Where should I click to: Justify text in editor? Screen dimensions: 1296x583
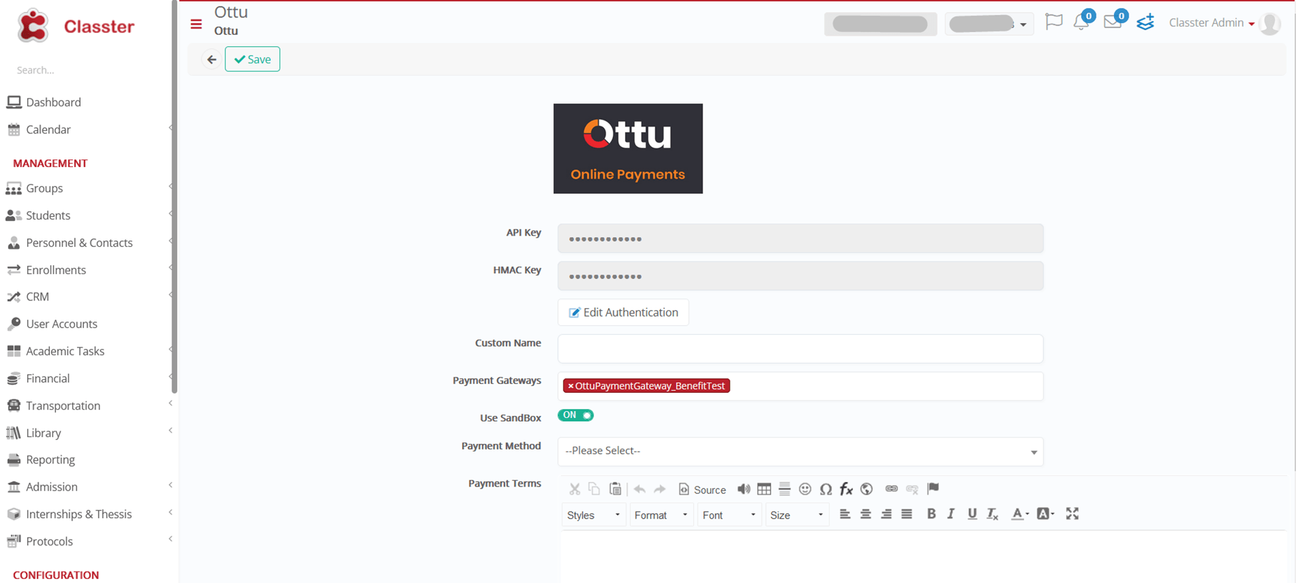pyautogui.click(x=907, y=514)
